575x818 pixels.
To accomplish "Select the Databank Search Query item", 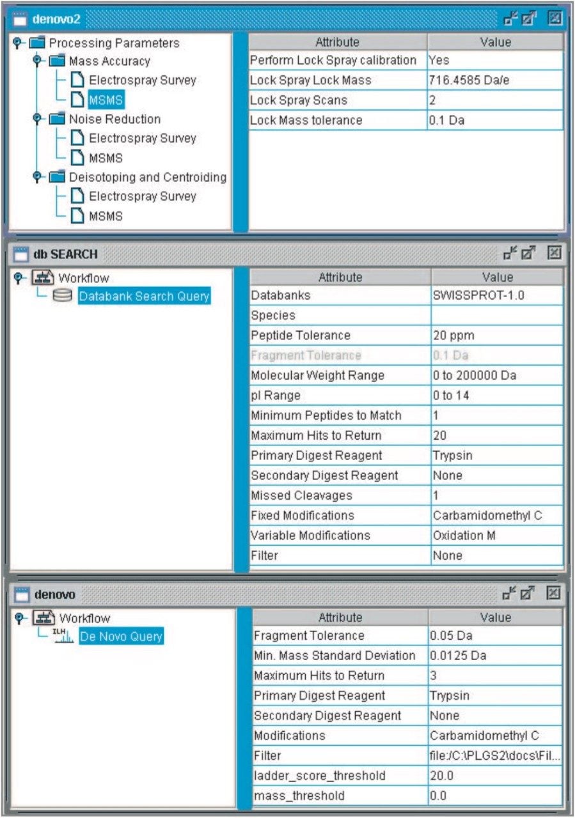I will pos(144,296).
